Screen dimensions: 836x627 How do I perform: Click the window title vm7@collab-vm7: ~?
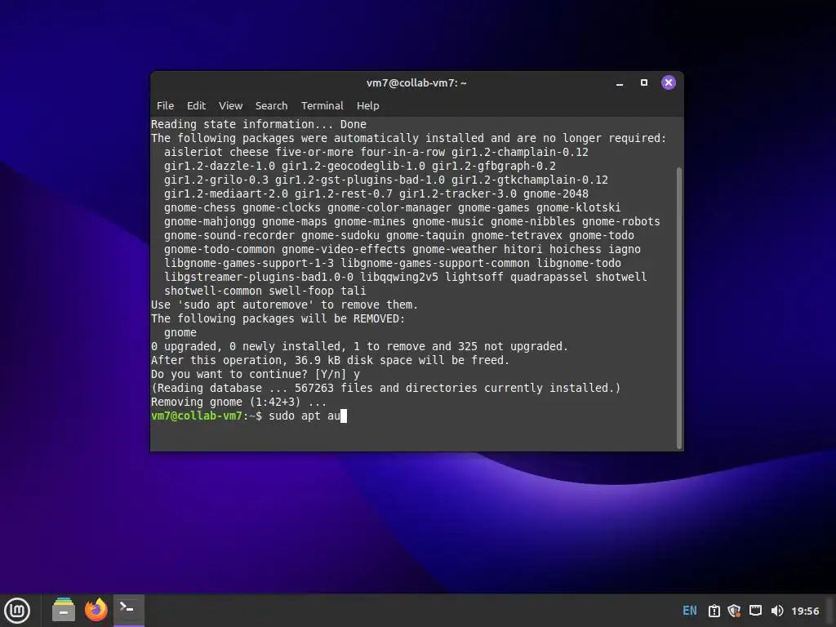(416, 82)
